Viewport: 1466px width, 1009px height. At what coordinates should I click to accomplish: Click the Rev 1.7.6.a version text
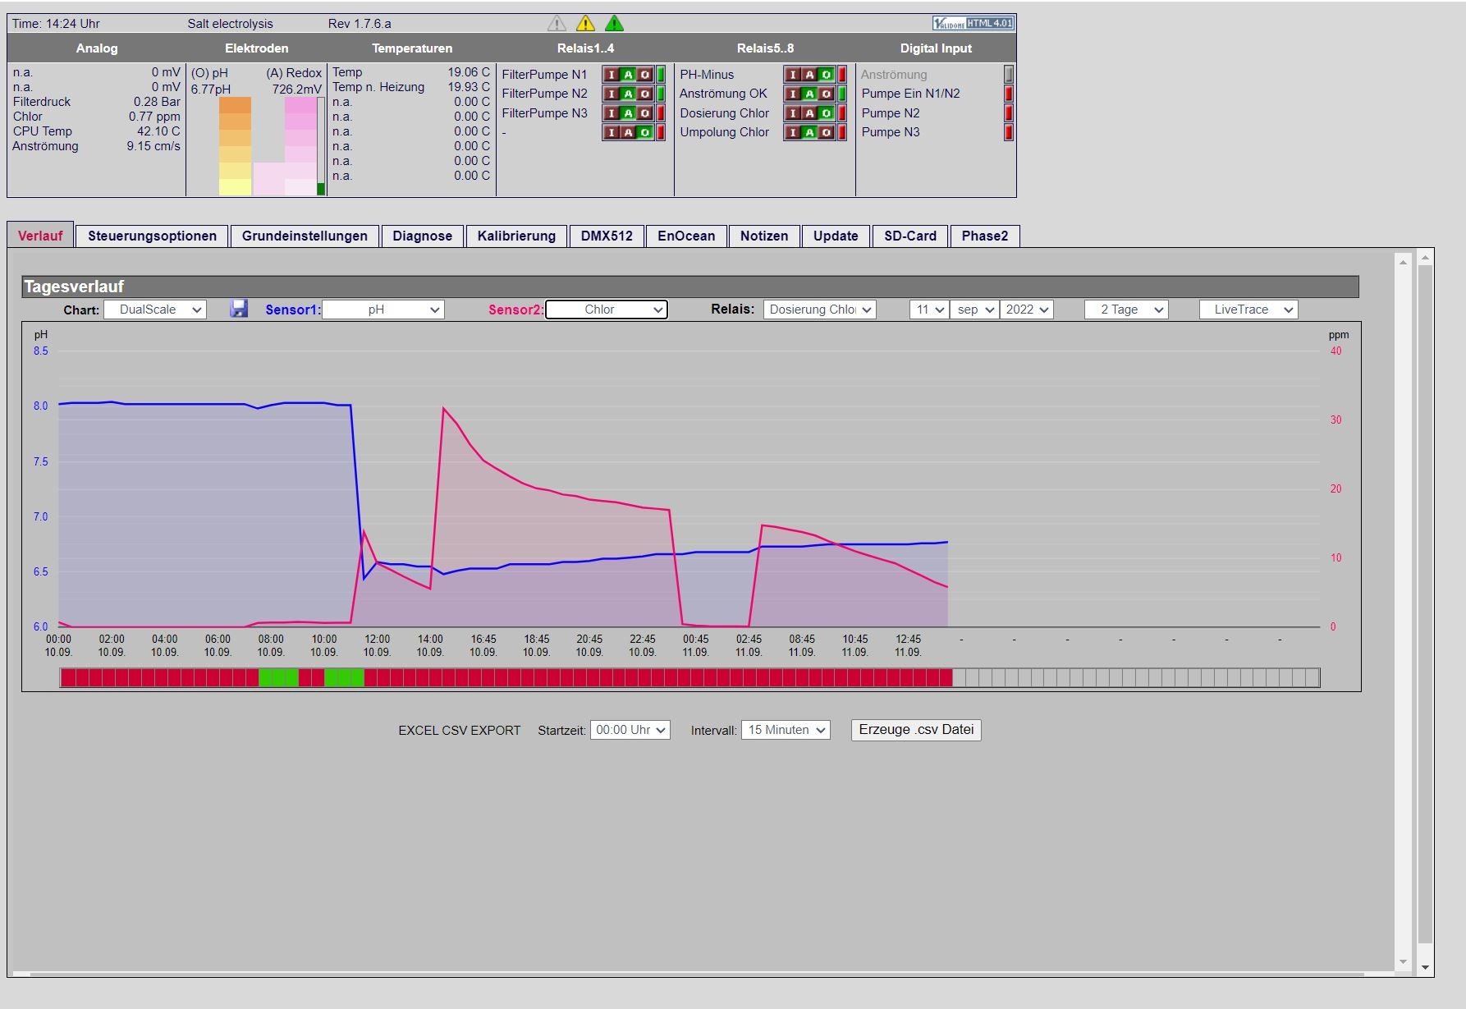pyautogui.click(x=360, y=24)
